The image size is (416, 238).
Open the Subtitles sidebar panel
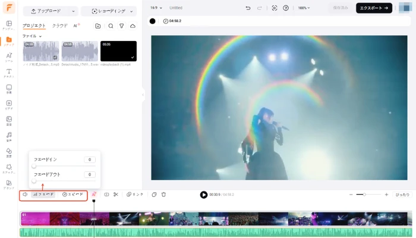point(9,89)
